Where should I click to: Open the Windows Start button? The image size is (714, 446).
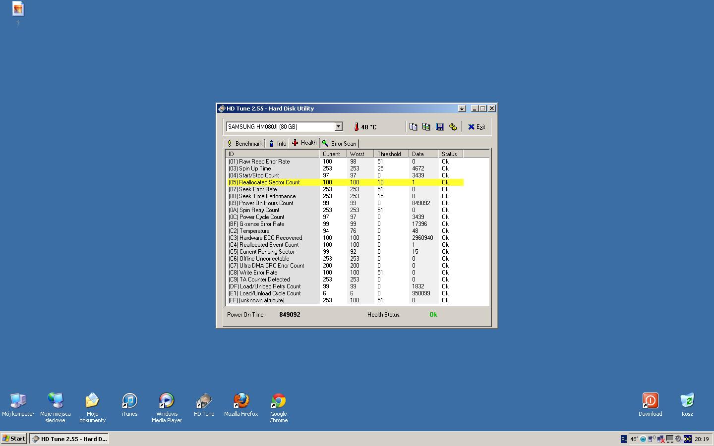pos(13,439)
